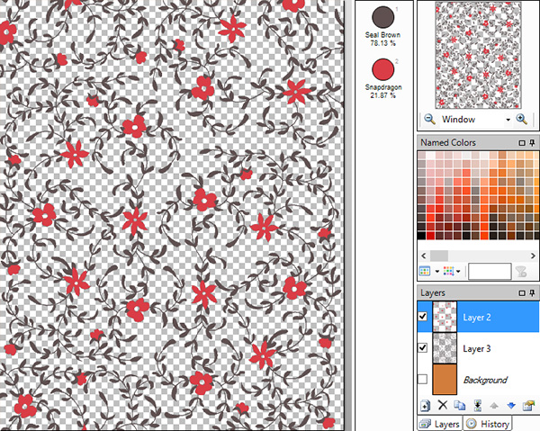Expand the color palette view dropdown arrow
The width and height of the screenshot is (540, 431).
click(x=436, y=271)
